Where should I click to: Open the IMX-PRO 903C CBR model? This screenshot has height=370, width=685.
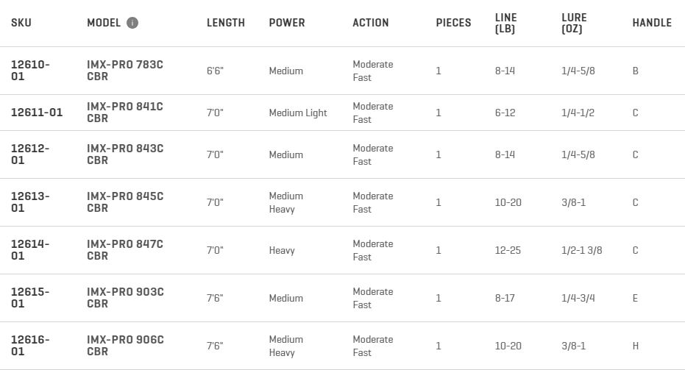(125, 298)
